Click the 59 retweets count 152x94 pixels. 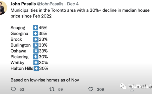(61, 89)
